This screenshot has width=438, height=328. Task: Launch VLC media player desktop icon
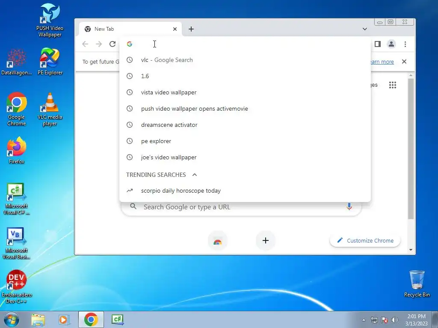click(x=50, y=109)
